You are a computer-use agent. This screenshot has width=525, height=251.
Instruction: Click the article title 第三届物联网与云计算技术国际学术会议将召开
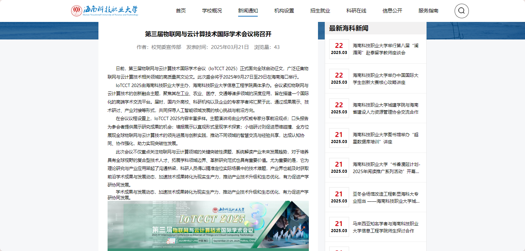point(208,34)
